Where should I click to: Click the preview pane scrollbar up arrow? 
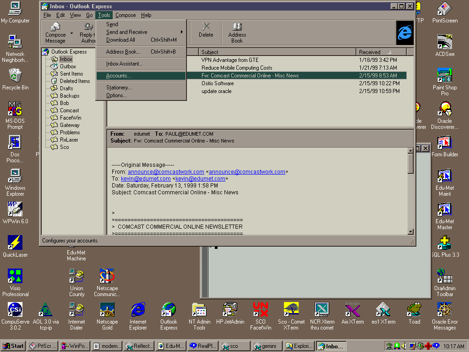(x=410, y=150)
